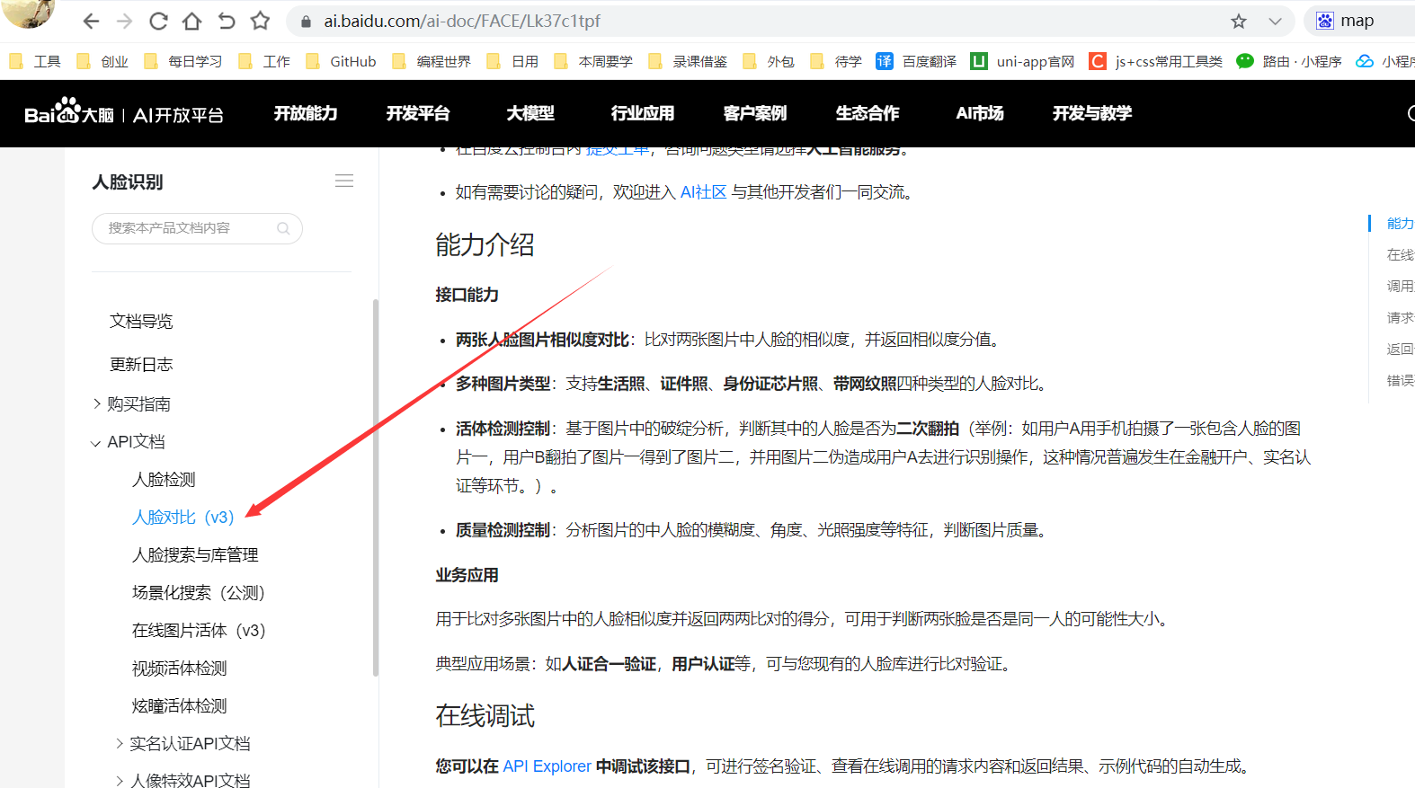Viewport: 1415px width, 788px height.
Task: Open the 开发与教学 navigation menu
Action: click(1092, 113)
